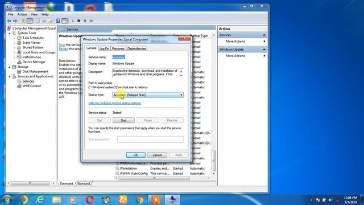Collapse the System Tools tree node
The width and height of the screenshot is (364, 205).
(10, 33)
